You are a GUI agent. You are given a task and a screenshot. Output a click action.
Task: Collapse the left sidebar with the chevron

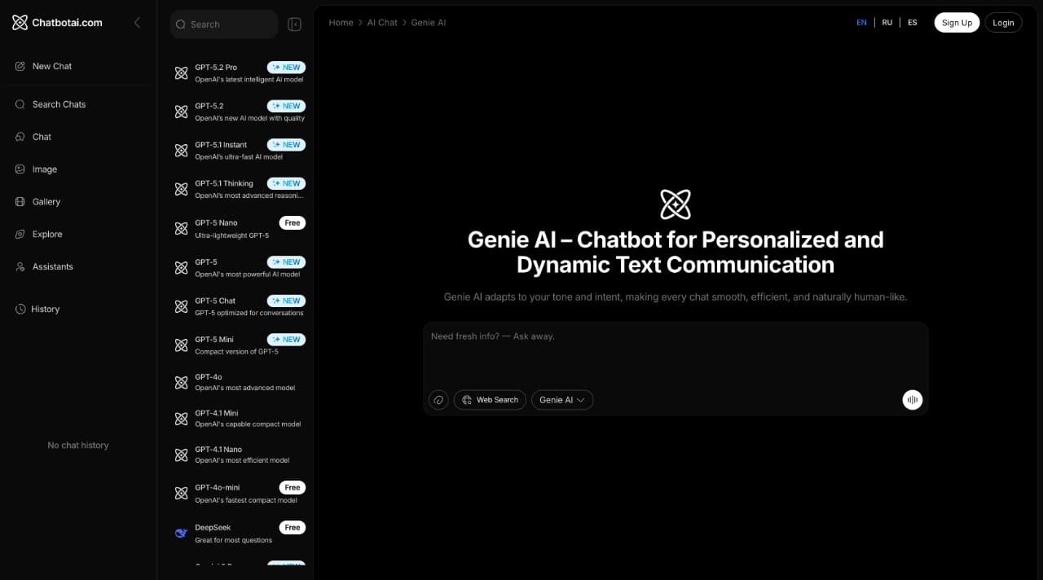137,23
